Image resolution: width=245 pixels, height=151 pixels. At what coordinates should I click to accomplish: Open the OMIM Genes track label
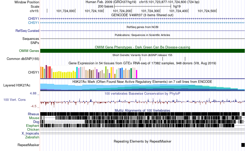click(29, 51)
